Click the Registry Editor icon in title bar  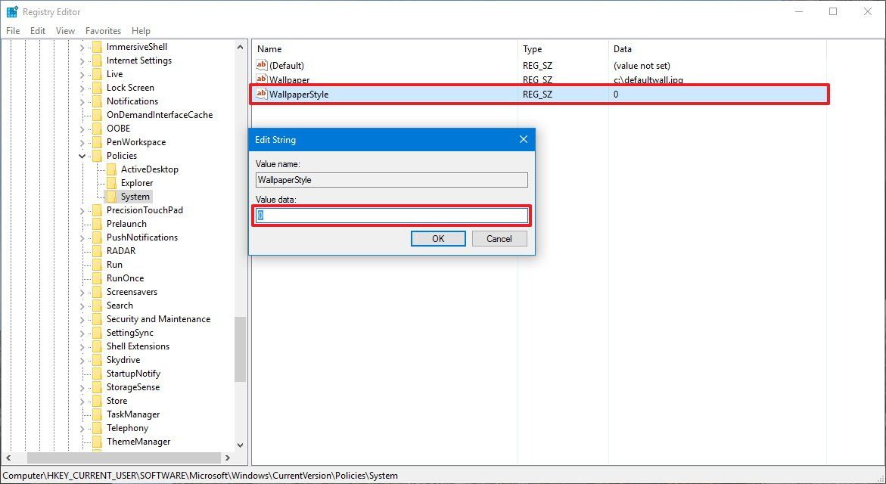(11, 11)
